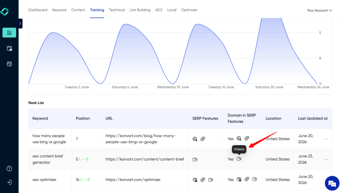Click the Domain in SERP chat icon for bing vs google
Screen dimensions: 342x193
247,138
